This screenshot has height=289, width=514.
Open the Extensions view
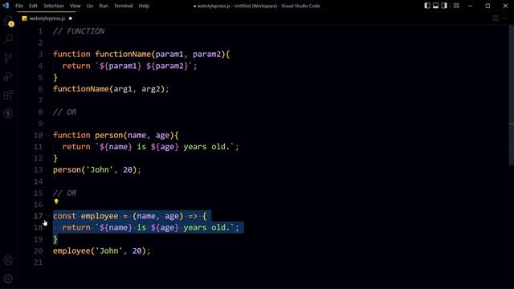[8, 95]
